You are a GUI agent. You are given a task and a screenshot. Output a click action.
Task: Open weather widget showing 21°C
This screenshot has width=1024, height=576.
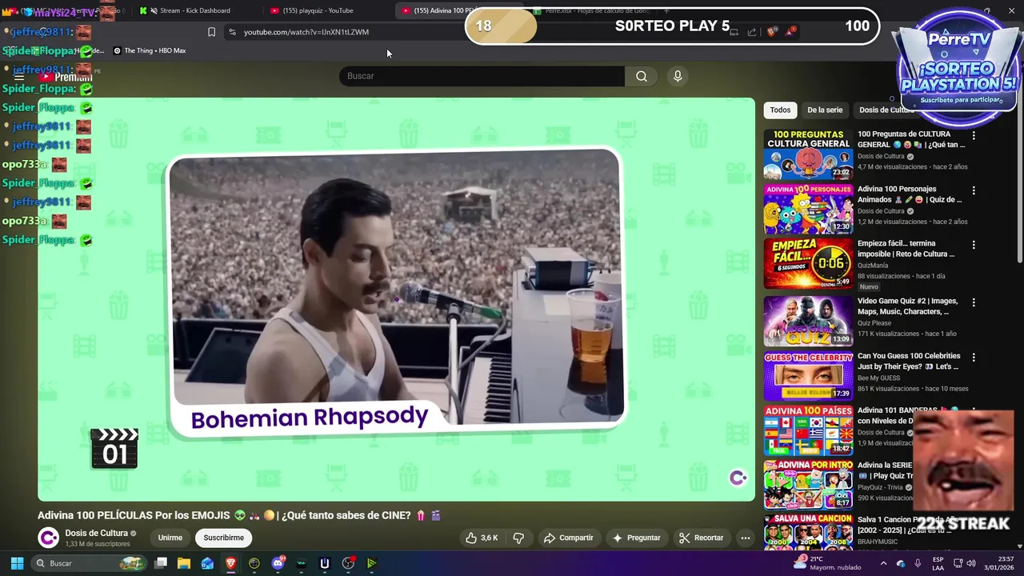(827, 563)
